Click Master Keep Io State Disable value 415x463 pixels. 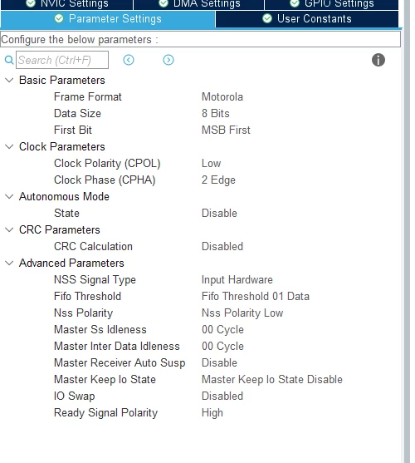tap(272, 379)
